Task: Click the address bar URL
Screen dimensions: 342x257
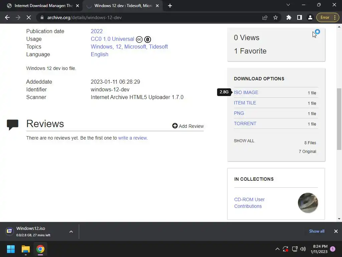Action: (84, 17)
